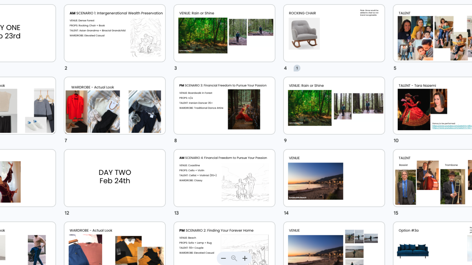Click "PM SCENARIO 3: Financial Freedom to Pursue Your Passion" heading
Viewport: 472px width, 265px height.
click(x=223, y=85)
